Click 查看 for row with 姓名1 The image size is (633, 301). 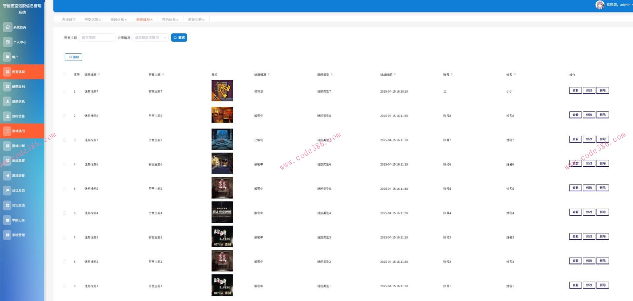575,285
